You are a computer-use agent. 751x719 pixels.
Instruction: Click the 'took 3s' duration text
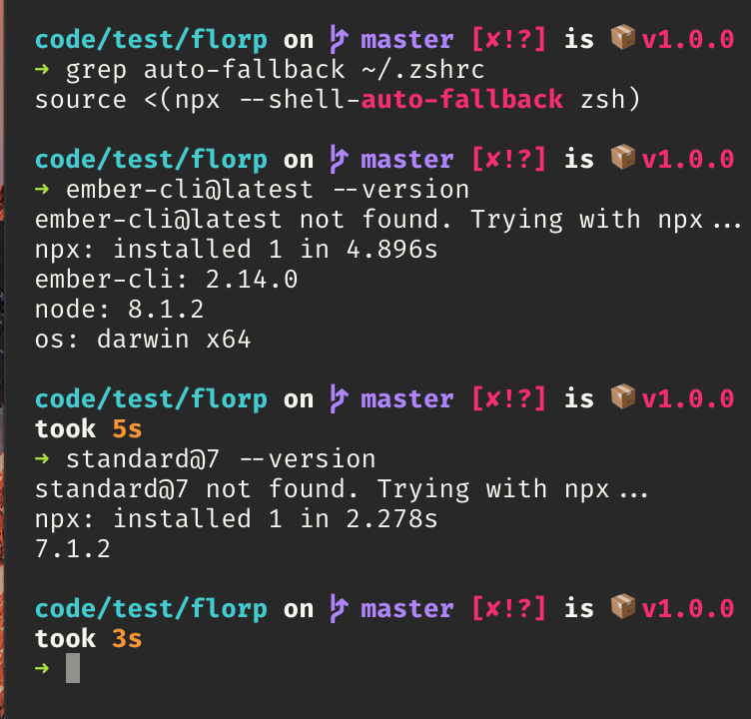tap(89, 638)
